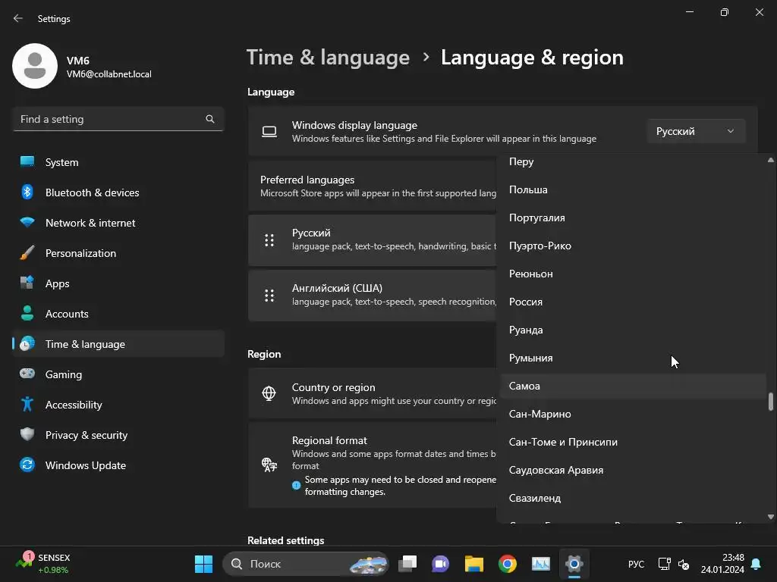Screen dimensions: 777x582
Task: Choose Свазиленд from the country list
Action: click(632, 499)
